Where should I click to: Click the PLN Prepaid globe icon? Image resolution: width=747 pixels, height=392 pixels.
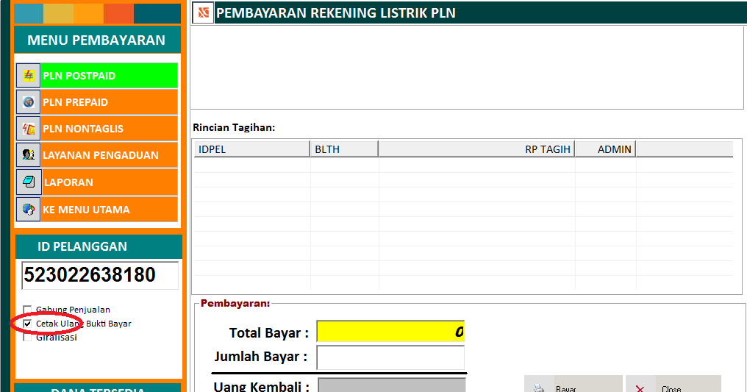tap(28, 102)
